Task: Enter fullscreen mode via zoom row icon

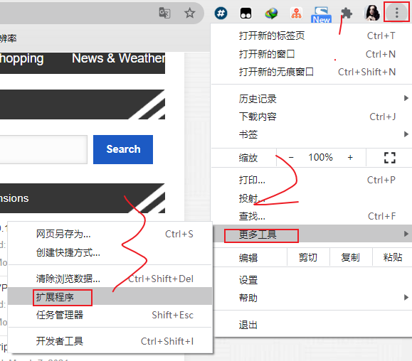Action: (389, 158)
